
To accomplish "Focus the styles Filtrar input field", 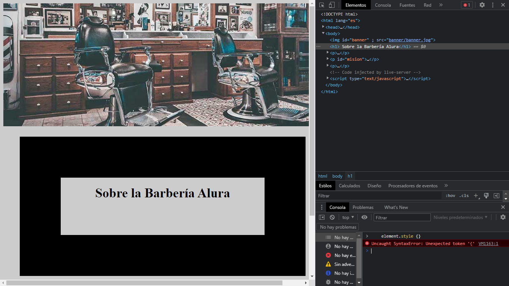I will [379, 196].
